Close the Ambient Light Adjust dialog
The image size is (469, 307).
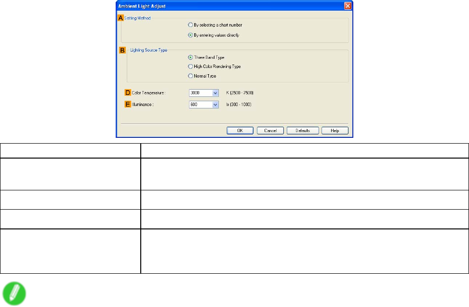pyautogui.click(x=348, y=6)
